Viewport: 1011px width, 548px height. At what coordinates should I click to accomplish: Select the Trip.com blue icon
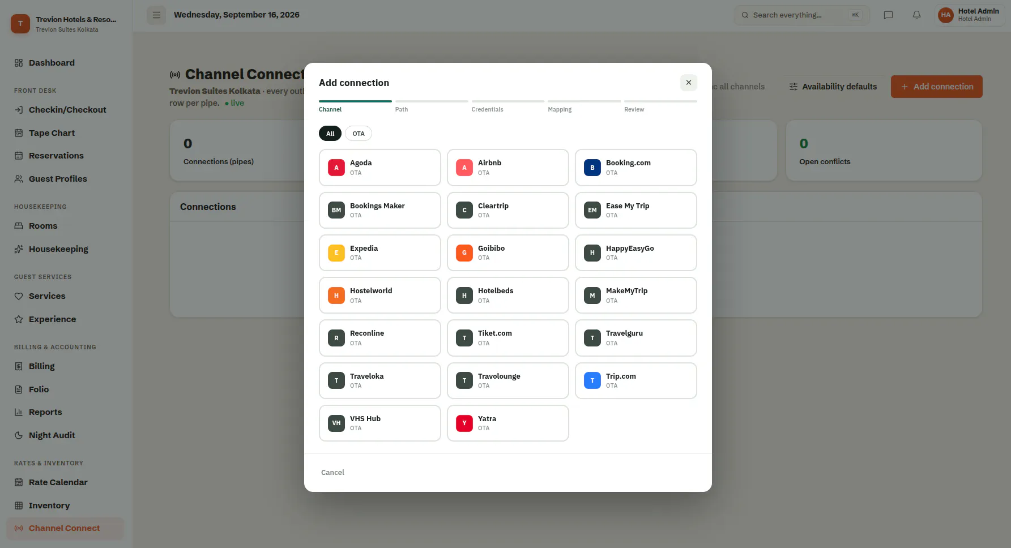592,380
